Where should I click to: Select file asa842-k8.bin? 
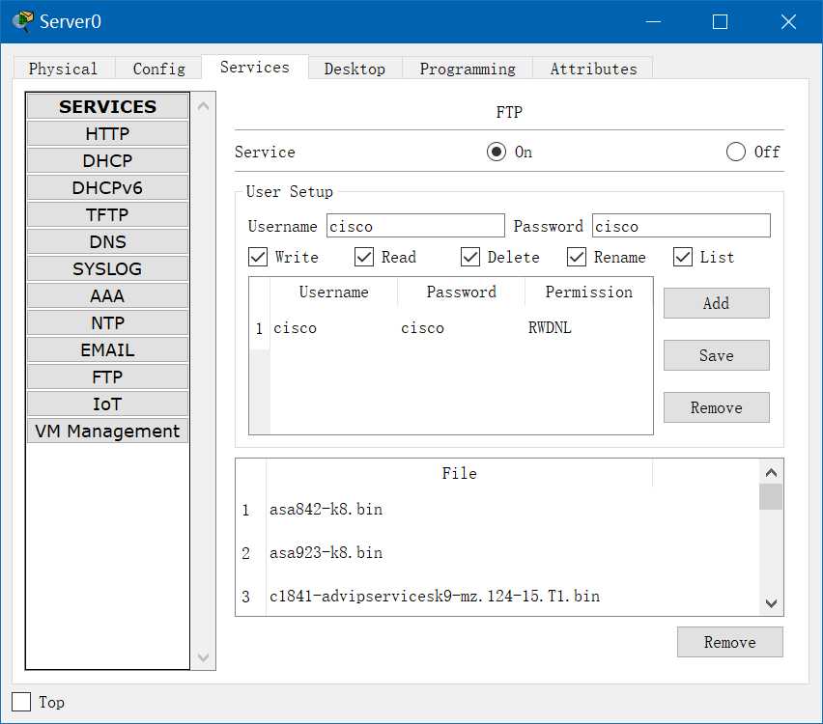tap(459, 510)
